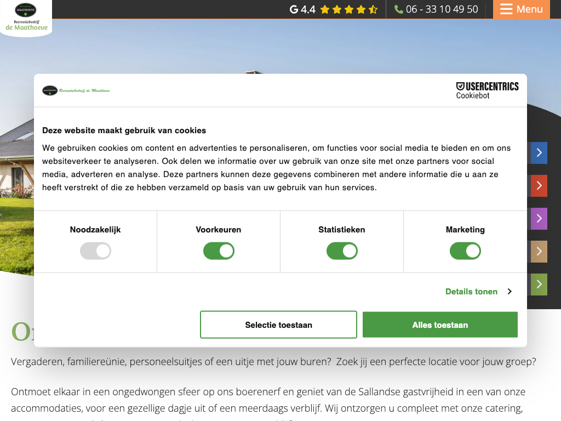
Task: Click the star rating icons
Action: pos(349,9)
